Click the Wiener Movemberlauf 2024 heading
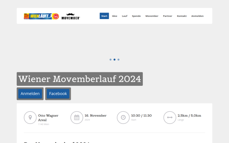 click(80, 79)
